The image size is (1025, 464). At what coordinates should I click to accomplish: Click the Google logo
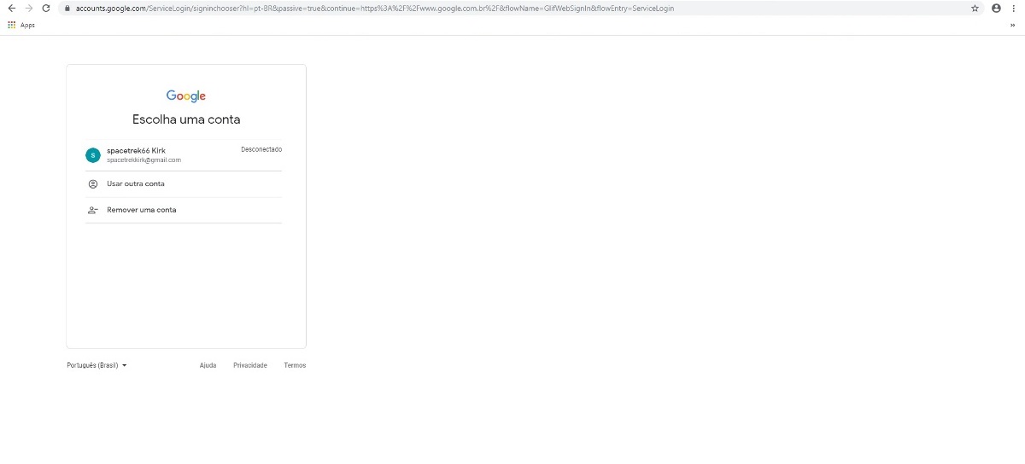186,96
